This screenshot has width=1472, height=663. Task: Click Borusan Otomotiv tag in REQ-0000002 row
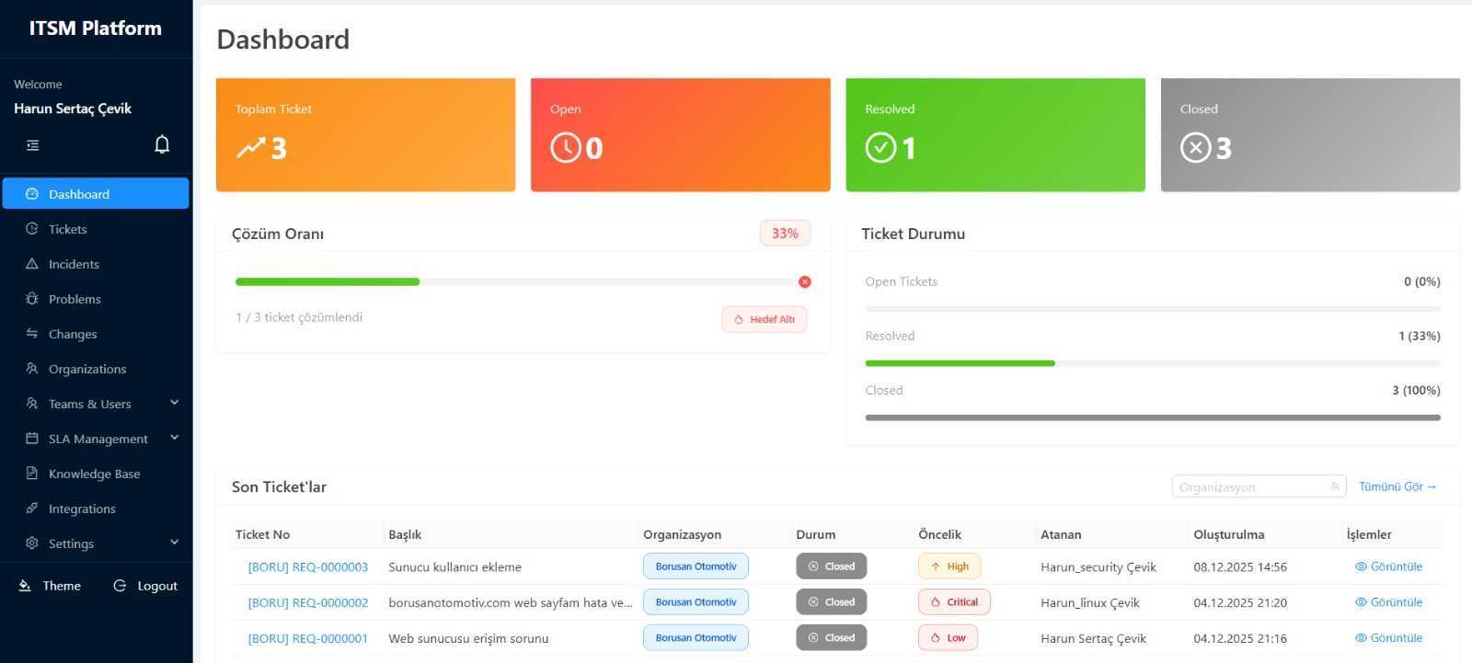(696, 602)
